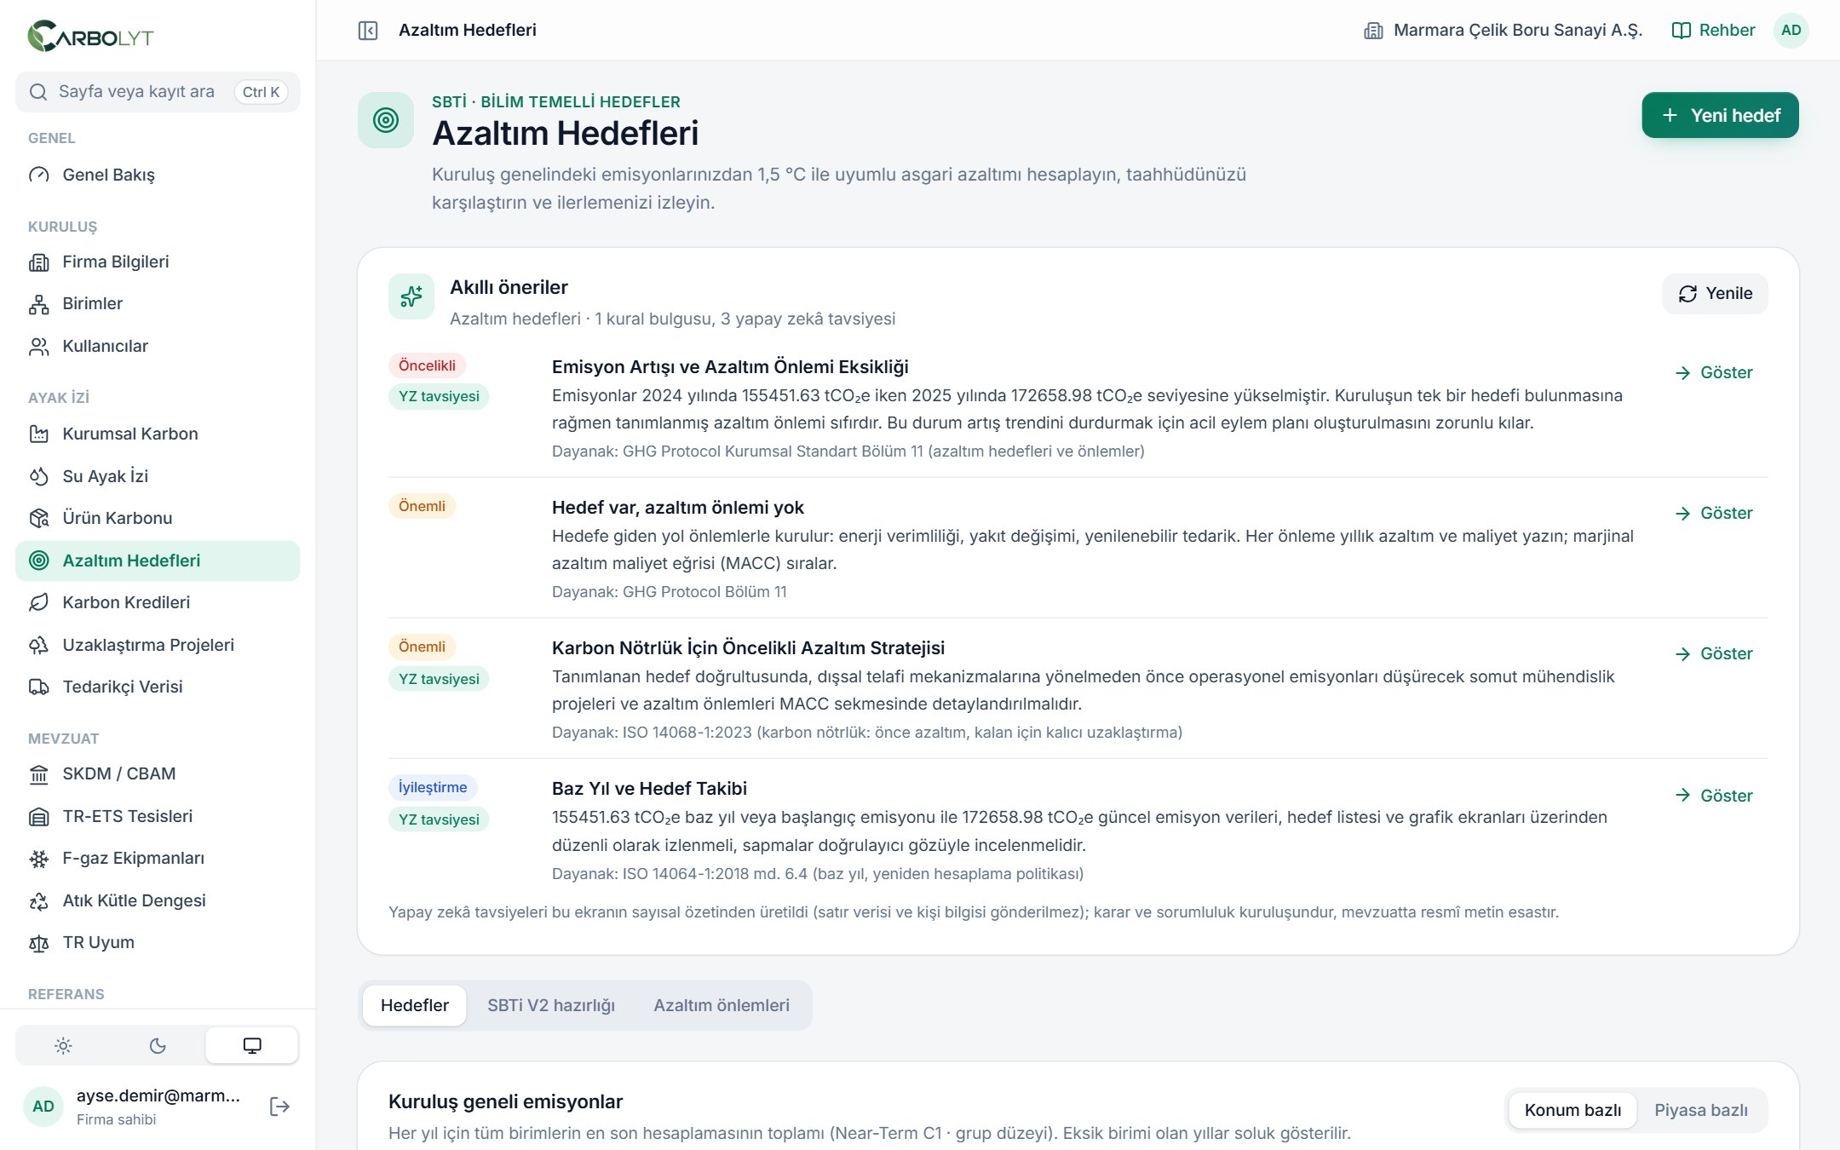Viewport: 1840px width, 1150px height.
Task: Refresh smart suggestions with Yenile
Action: click(1715, 294)
